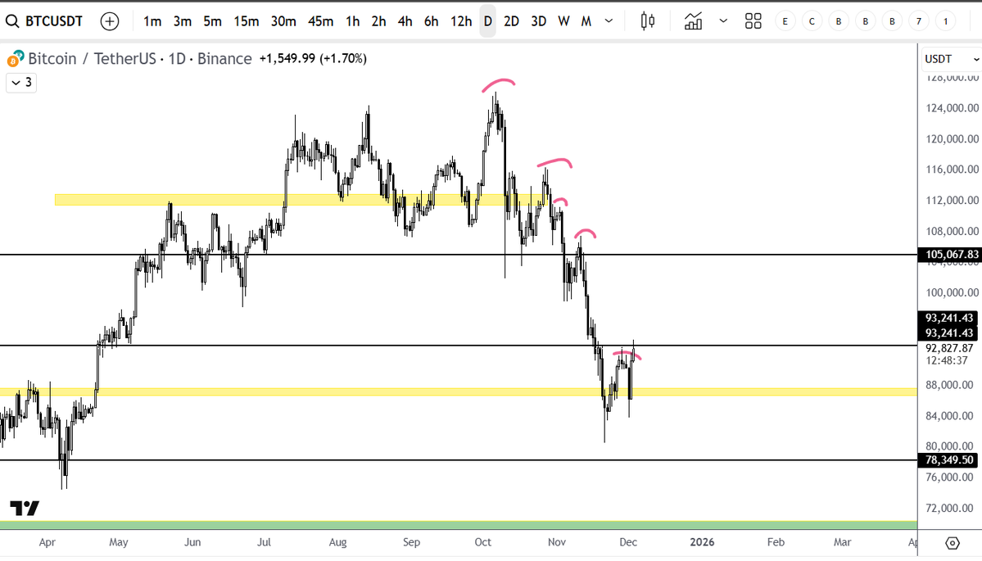Switch to the 2D timeframe
982x561 pixels.
click(511, 21)
